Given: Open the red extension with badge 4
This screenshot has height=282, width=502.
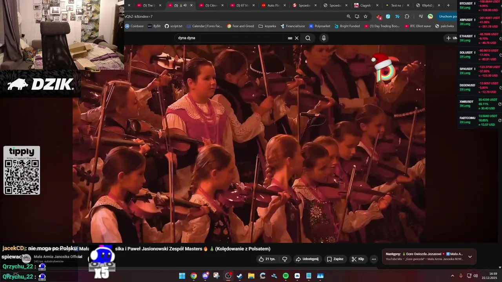Looking at the screenshot, I should (379, 16).
